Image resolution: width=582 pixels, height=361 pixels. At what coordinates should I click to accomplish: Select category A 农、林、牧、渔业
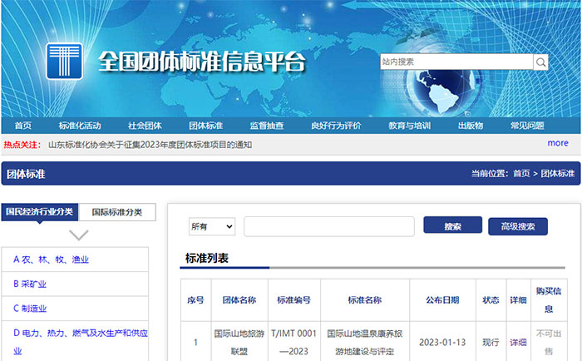[x=51, y=260]
